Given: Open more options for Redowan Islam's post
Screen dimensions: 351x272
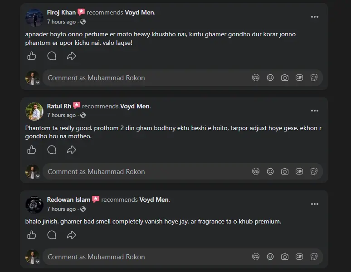Looking at the screenshot, I should pos(315,204).
